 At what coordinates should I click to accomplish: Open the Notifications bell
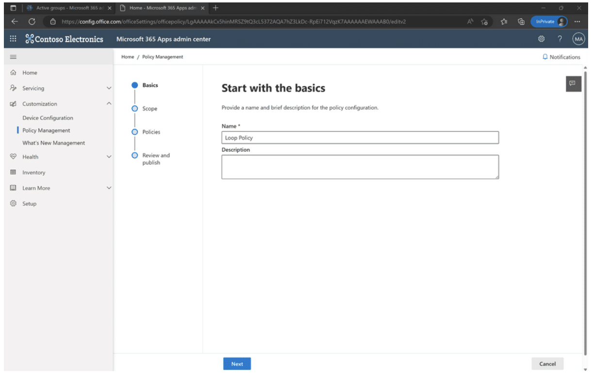(x=561, y=57)
